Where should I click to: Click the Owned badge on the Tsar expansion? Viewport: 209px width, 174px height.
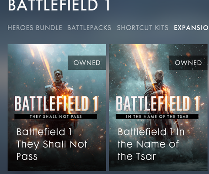coord(188,63)
